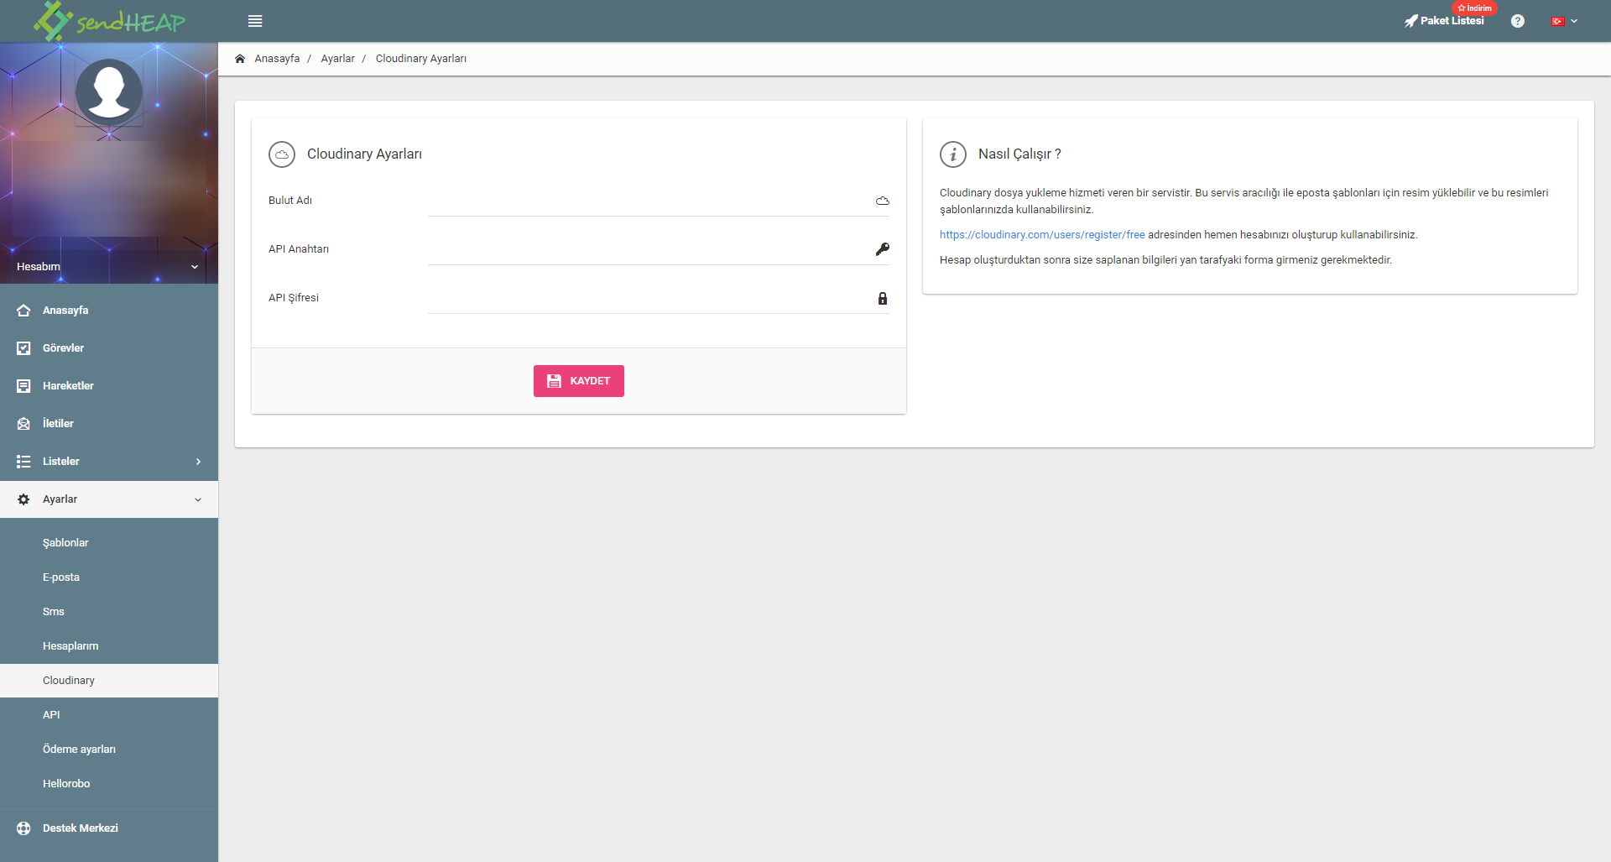
Task: Expand the Hesabım account dropdown
Action: point(109,267)
